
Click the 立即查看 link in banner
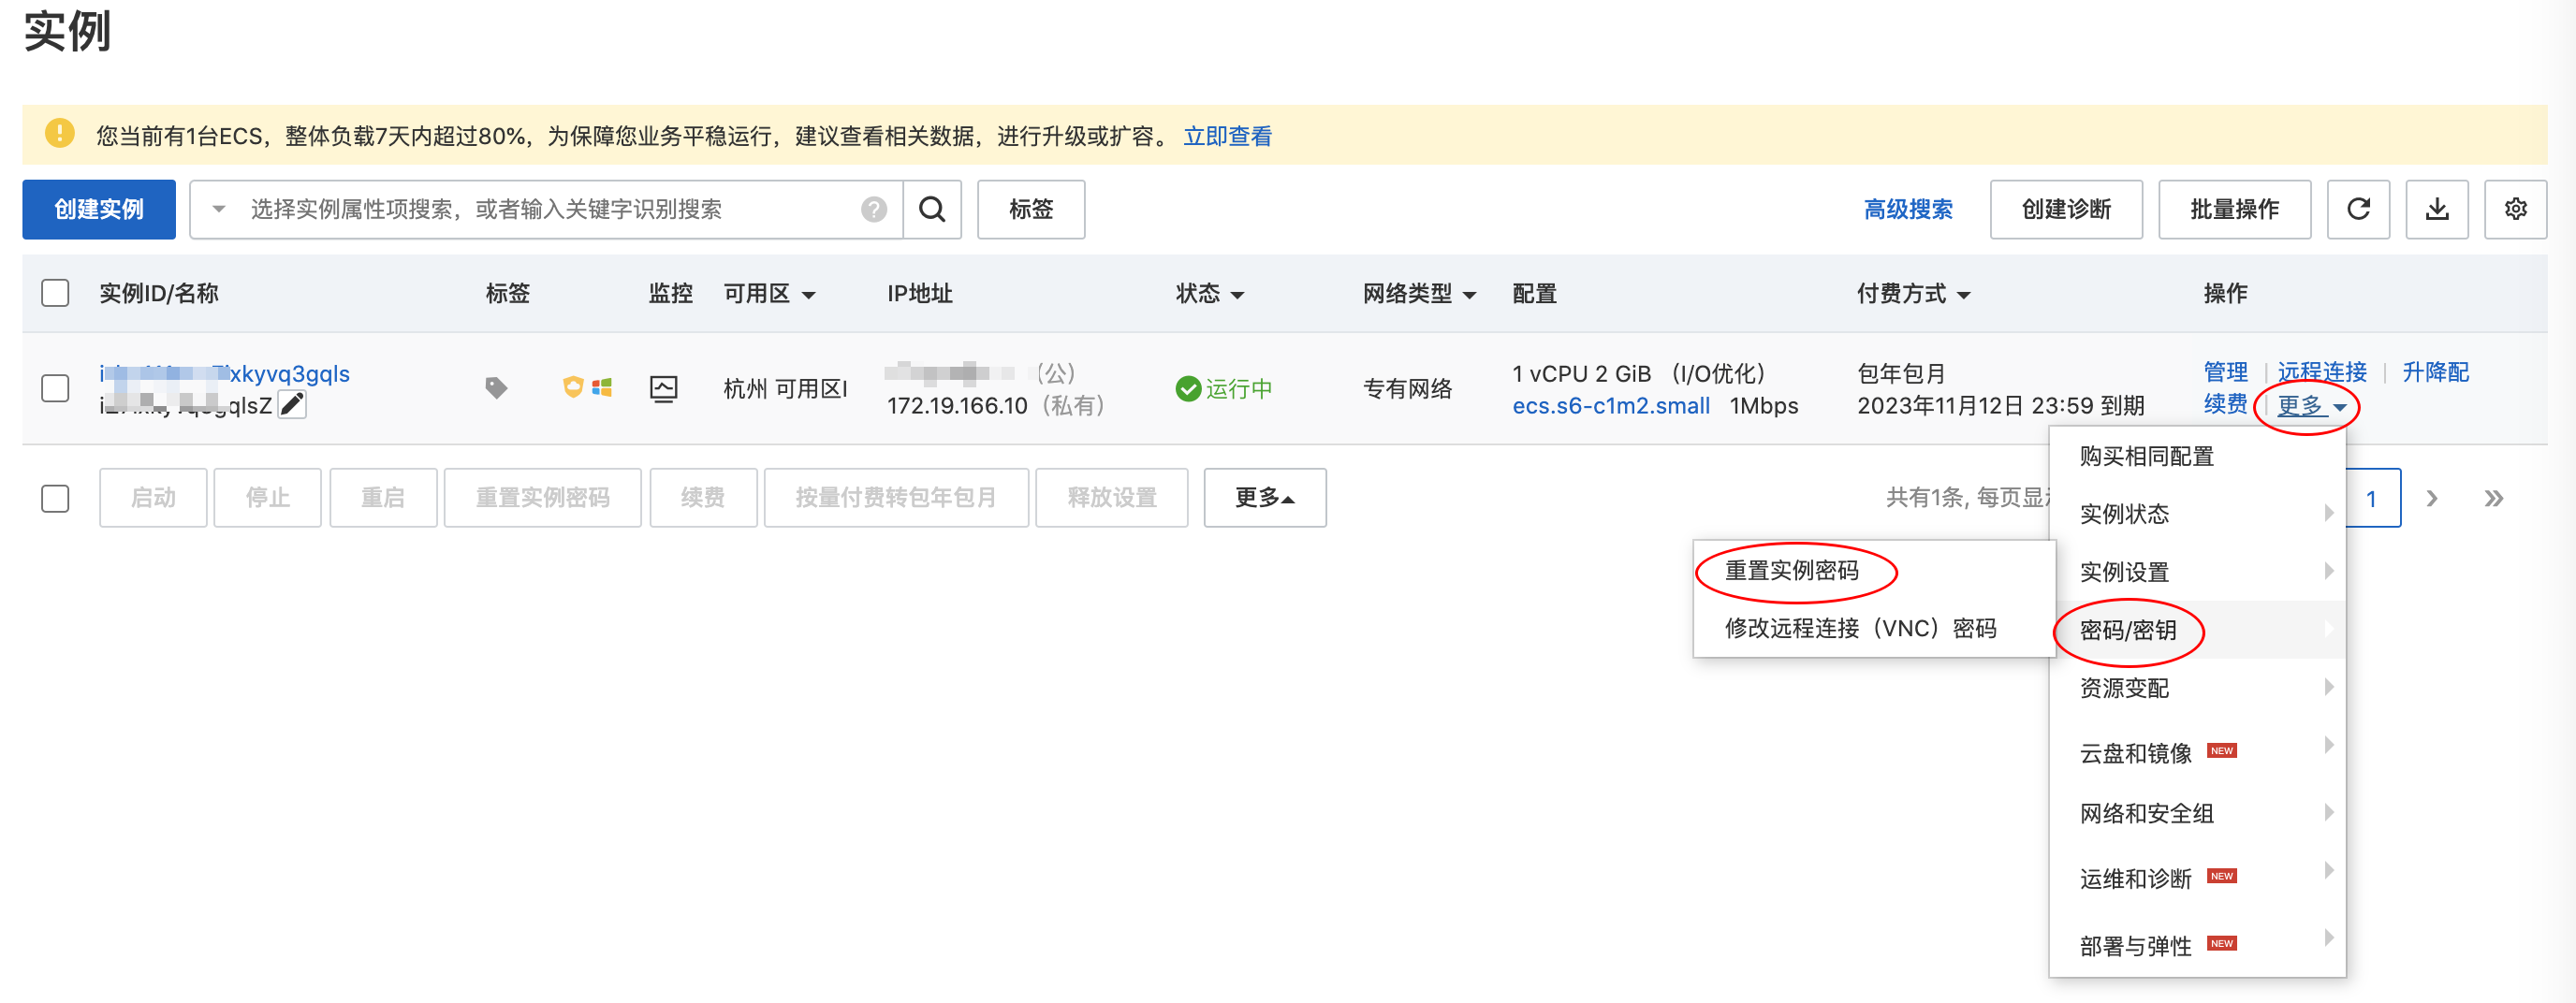click(1227, 136)
